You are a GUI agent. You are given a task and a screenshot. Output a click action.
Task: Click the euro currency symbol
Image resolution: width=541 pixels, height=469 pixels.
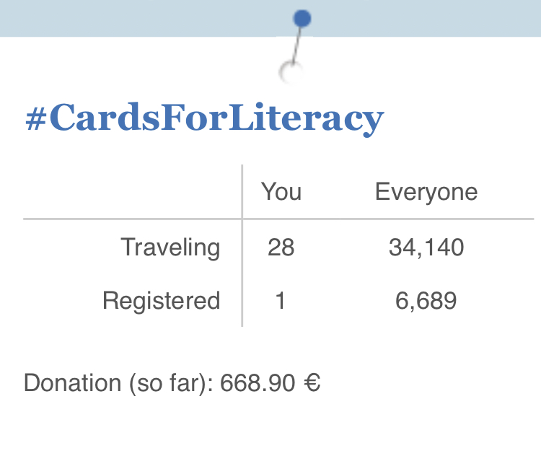[312, 383]
